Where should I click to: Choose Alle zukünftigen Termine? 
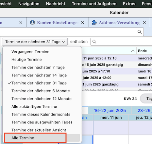[42, 107]
